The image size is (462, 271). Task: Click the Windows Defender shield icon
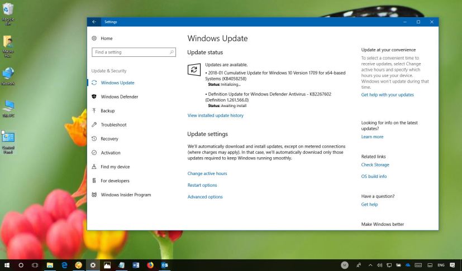(x=94, y=96)
